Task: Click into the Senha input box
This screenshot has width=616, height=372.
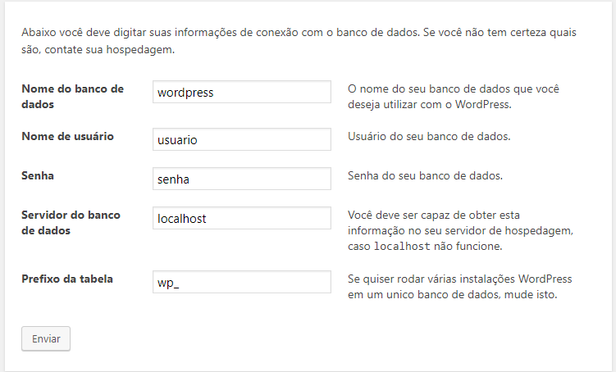Action: [x=242, y=179]
